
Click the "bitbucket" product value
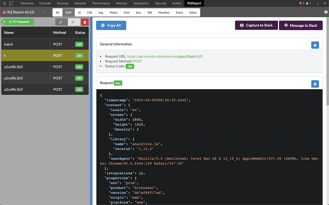(x=144, y=188)
